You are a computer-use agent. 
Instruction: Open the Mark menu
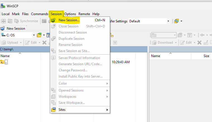pyautogui.click(x=16, y=14)
